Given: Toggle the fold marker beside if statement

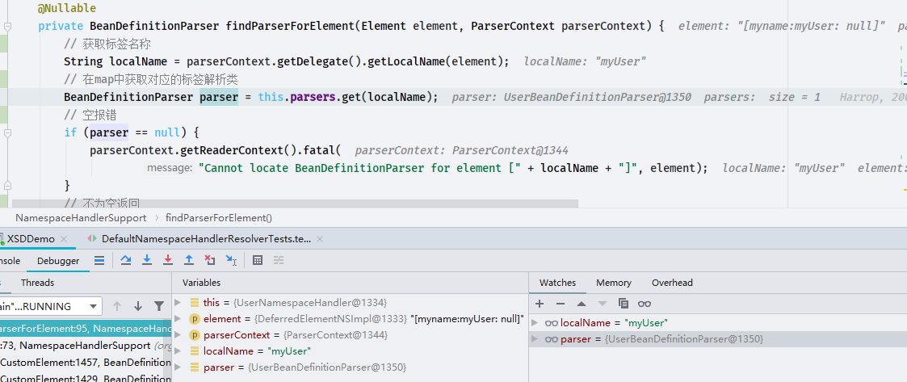Looking at the screenshot, I should click(7, 132).
